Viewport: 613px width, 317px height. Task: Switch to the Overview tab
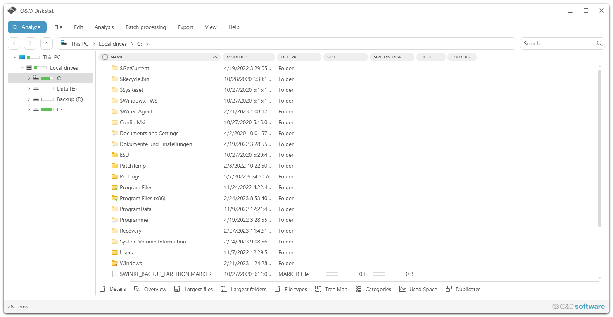pyautogui.click(x=150, y=289)
